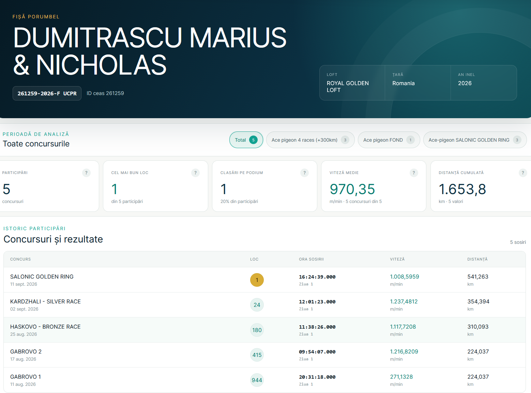This screenshot has height=393, width=531.
Task: Open help icon on Distanță cumulată card
Action: pos(523,173)
